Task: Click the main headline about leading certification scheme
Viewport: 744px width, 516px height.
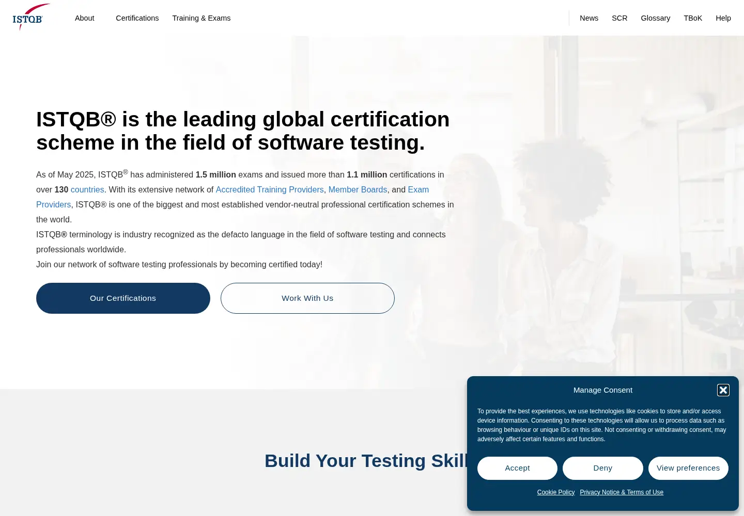Action: pyautogui.click(x=243, y=131)
